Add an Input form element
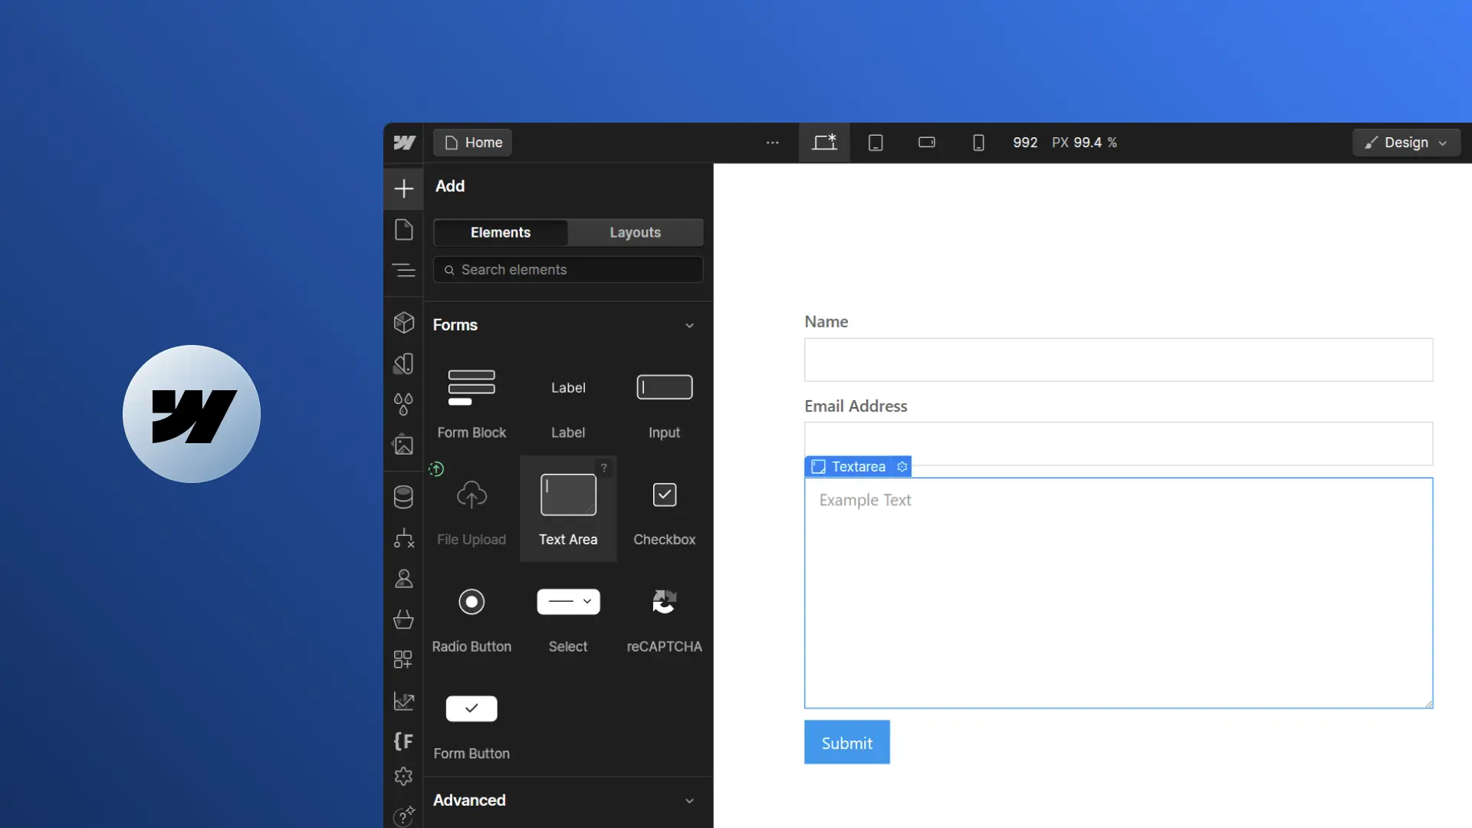This screenshot has height=828, width=1472. pos(665,402)
